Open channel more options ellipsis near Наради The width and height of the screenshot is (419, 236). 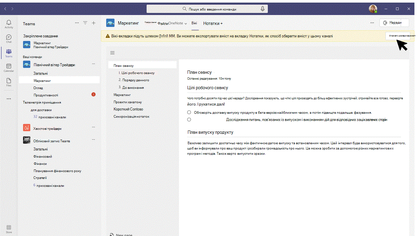(x=372, y=23)
